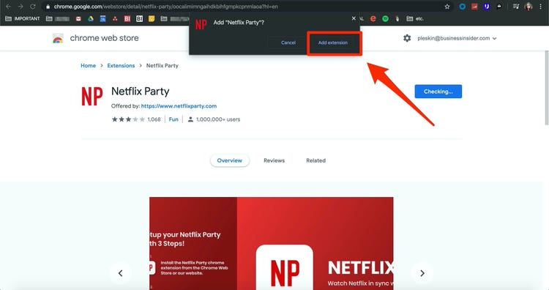Open the media controls music icon
Viewport: 549px width, 290px height.
pyautogui.click(x=516, y=7)
